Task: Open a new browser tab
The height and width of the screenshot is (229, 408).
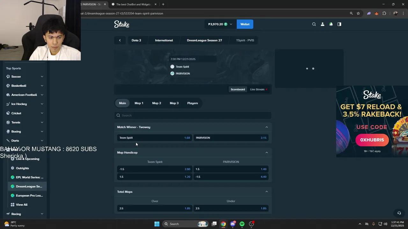Action: pos(163,4)
